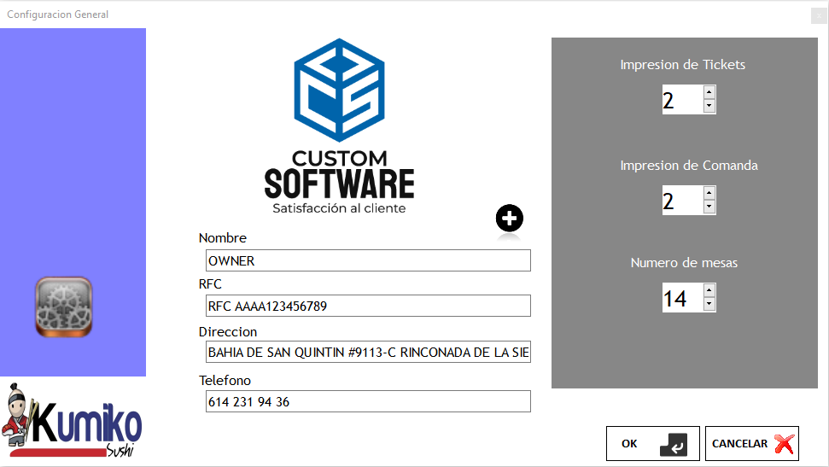Click the Configuracion General title text
This screenshot has height=467, width=829.
(57, 15)
